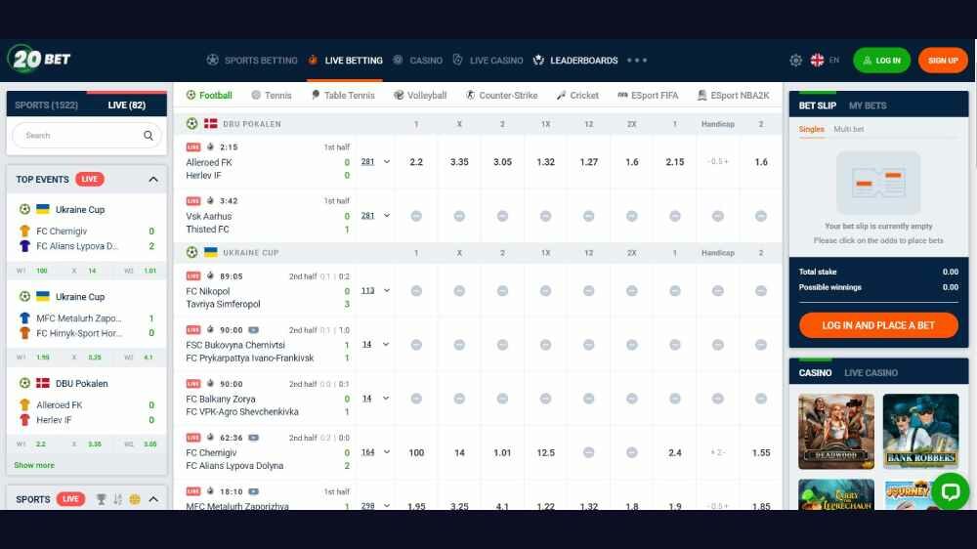
Task: Select the Multi bet tab
Action: click(849, 129)
